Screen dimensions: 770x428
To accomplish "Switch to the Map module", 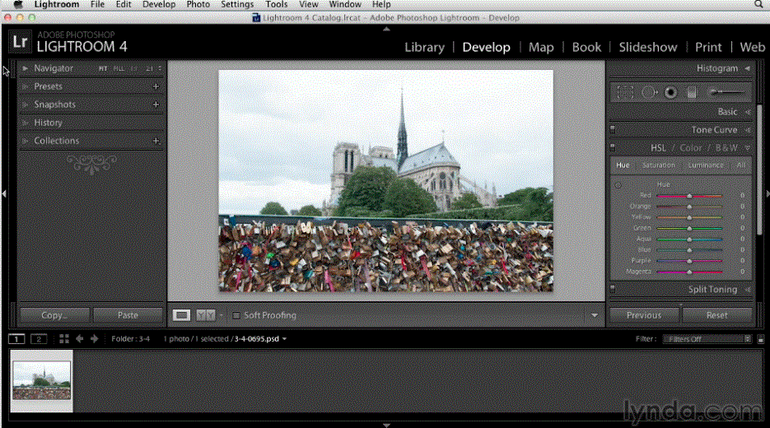I will pyautogui.click(x=541, y=47).
